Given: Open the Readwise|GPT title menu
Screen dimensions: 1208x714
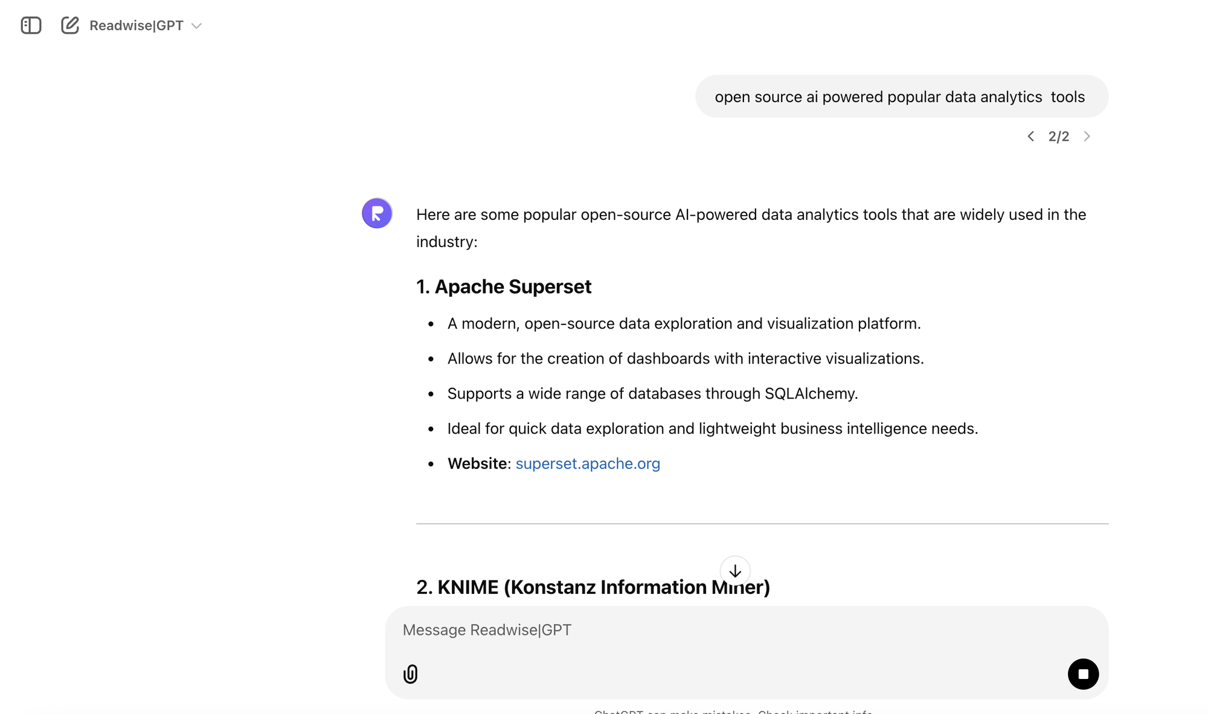Looking at the screenshot, I should pyautogui.click(x=137, y=25).
